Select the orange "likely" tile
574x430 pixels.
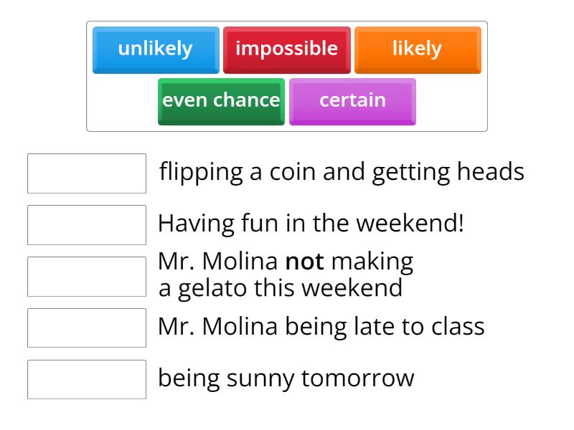(417, 49)
